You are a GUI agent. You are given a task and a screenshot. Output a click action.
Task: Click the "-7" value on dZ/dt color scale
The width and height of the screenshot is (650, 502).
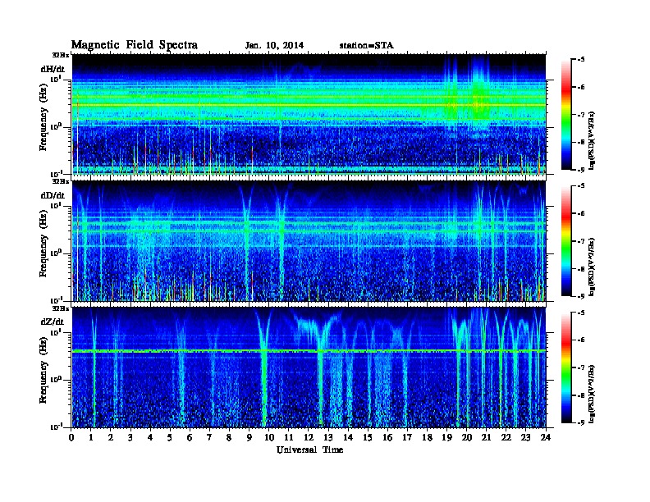tap(581, 367)
